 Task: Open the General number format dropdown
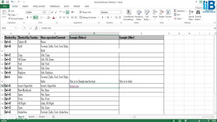pos(120,12)
